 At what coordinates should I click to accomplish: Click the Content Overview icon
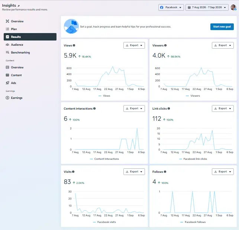click(x=7, y=67)
